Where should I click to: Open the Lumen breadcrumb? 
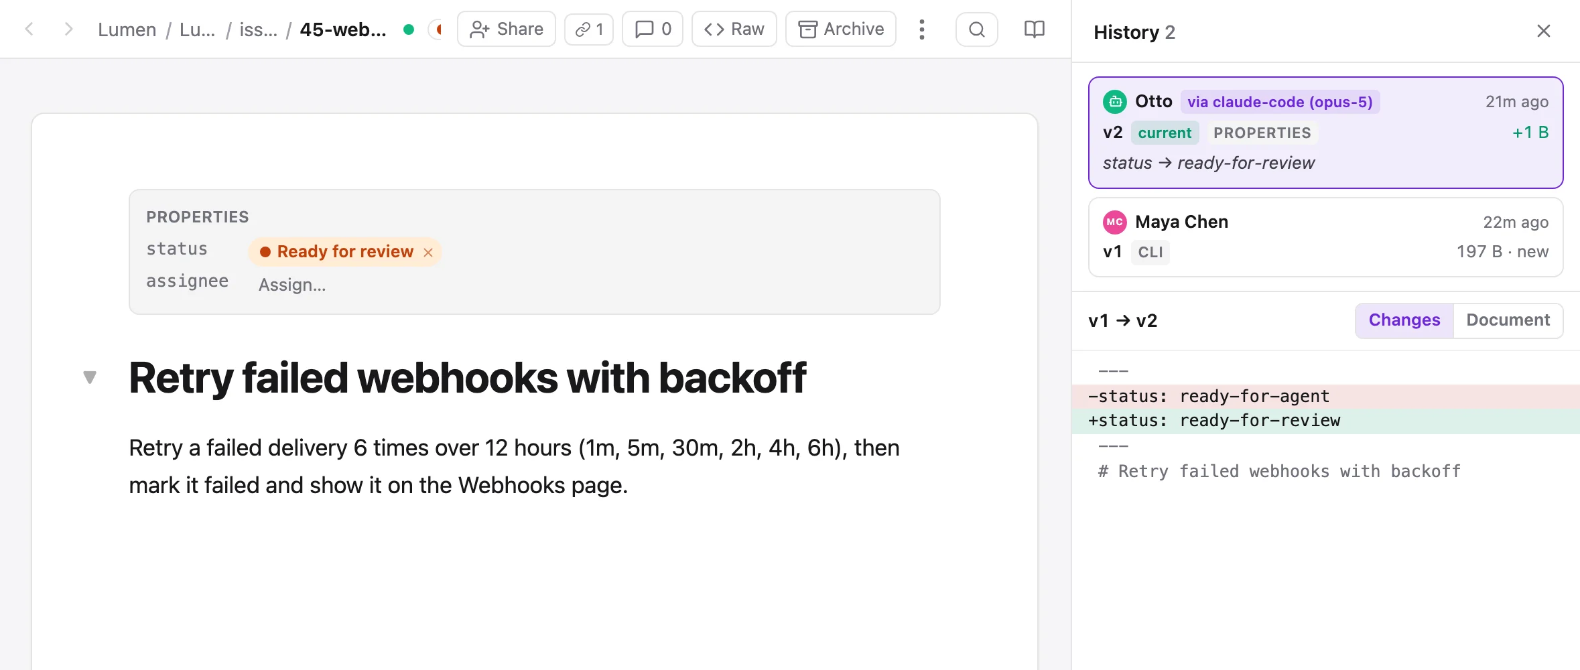click(x=127, y=29)
